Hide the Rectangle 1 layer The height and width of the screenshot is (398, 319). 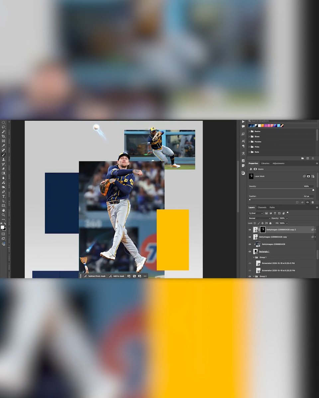250,251
